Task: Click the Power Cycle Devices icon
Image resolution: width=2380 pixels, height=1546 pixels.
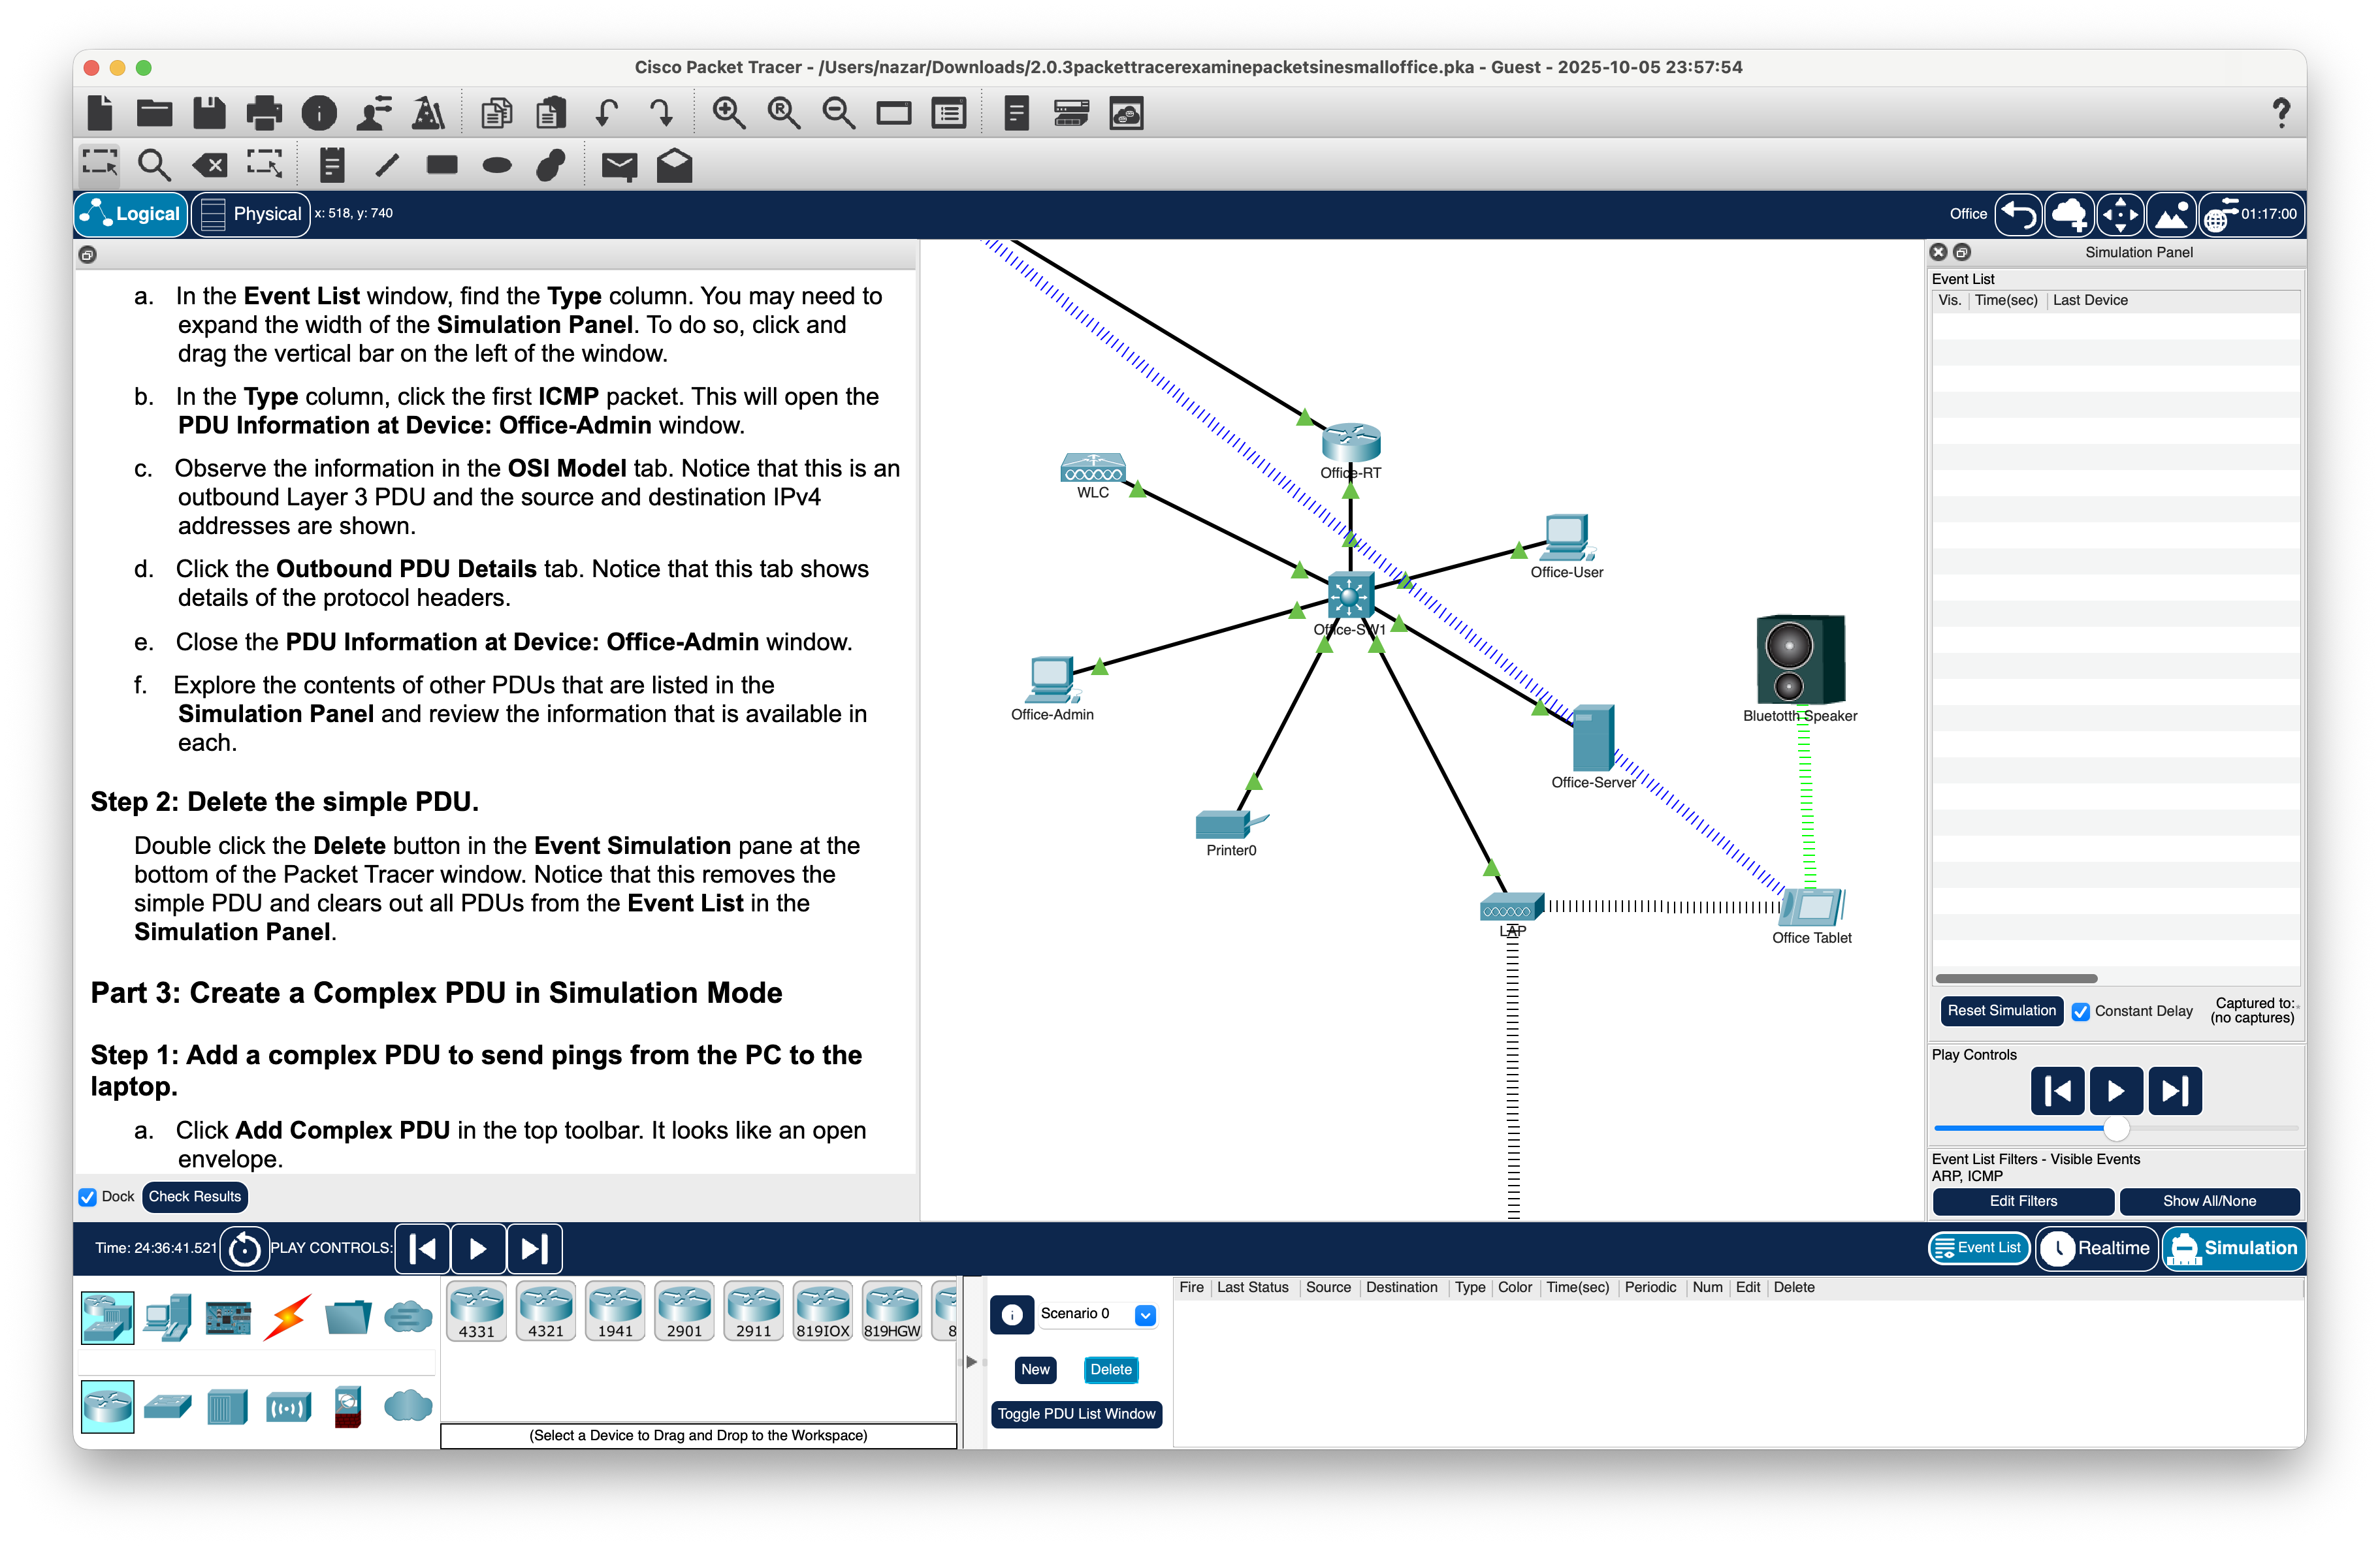Action: coord(245,1249)
